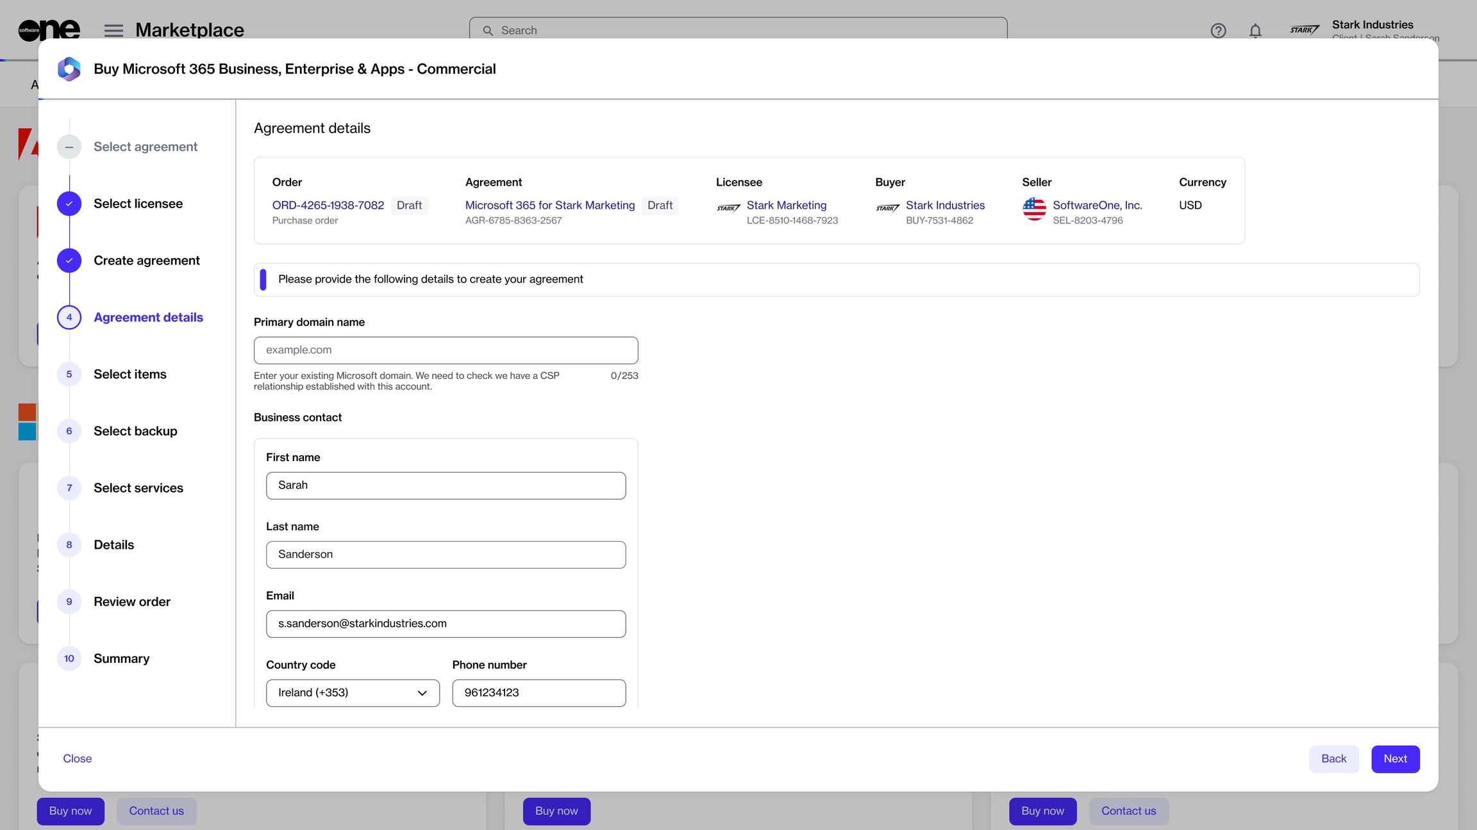Click the Primary domain name field
Screen dimensions: 1477x830
(446, 350)
